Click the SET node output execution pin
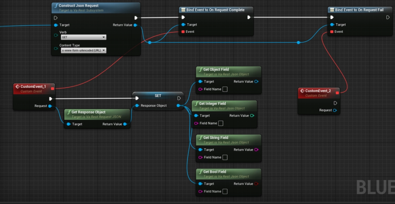Screen dimensions: 395x204 point(179,98)
